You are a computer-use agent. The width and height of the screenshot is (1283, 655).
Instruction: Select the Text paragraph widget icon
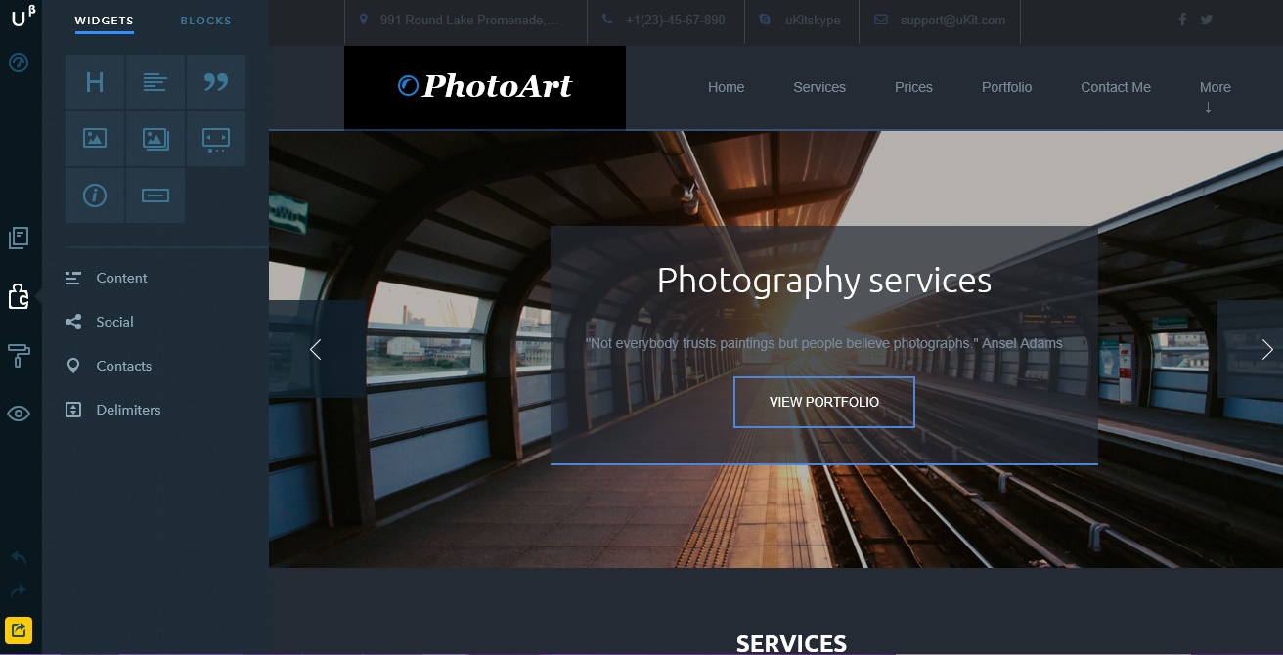click(x=155, y=82)
